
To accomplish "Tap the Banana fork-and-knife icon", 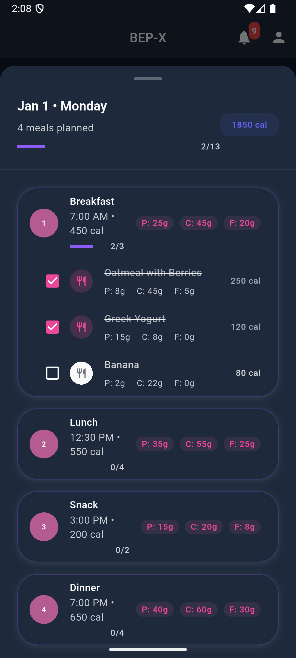I will click(x=81, y=373).
